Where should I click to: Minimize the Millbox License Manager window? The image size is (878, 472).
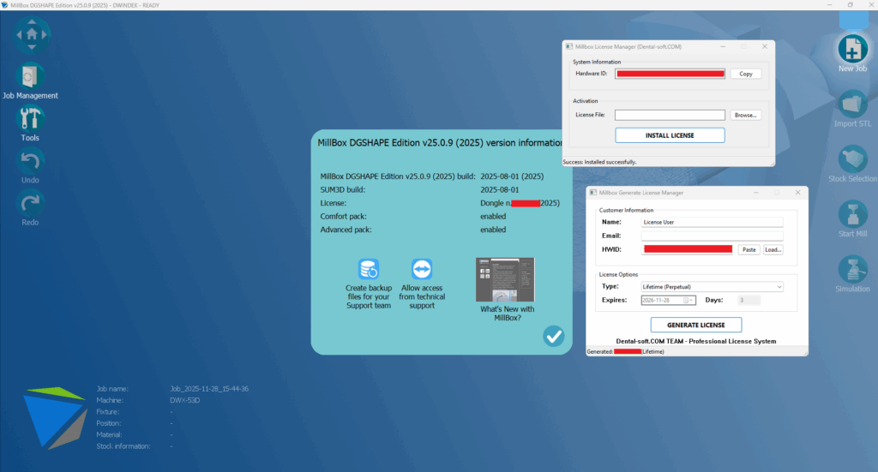[723, 47]
